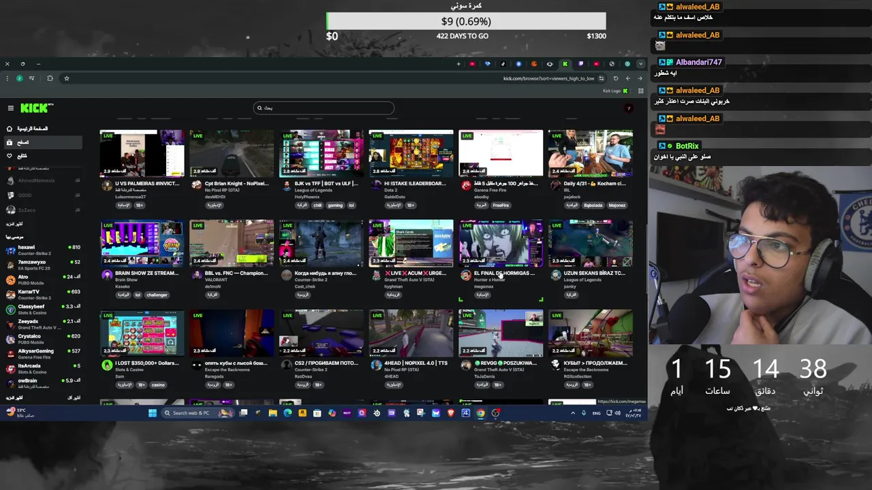Viewport: 872px width, 490px height.
Task: Open the Cpt Brian Knight stream title
Action: pos(236,183)
